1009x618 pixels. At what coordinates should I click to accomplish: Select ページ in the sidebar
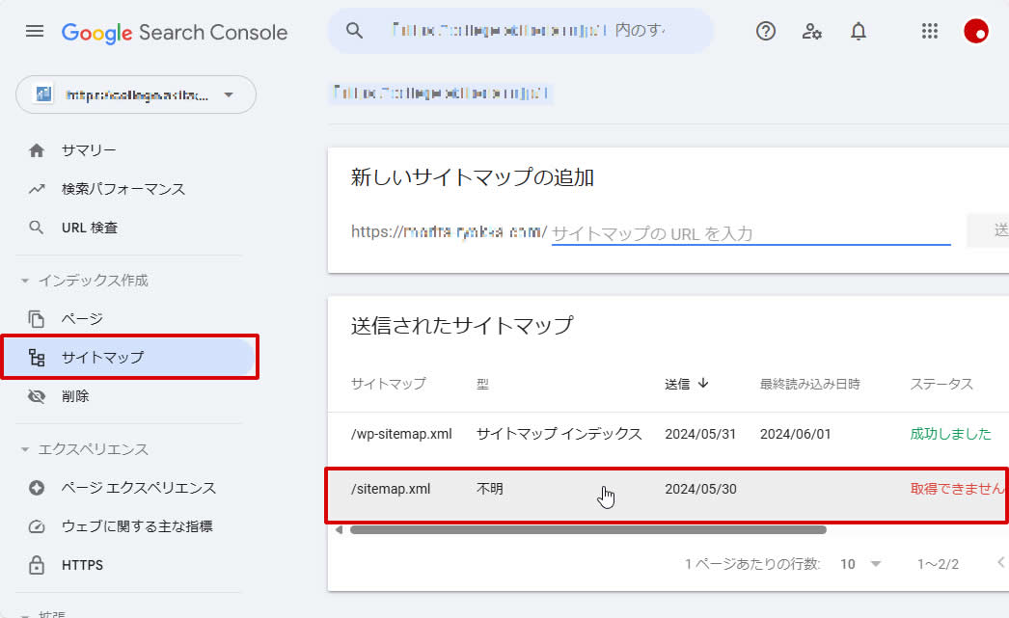tap(81, 318)
